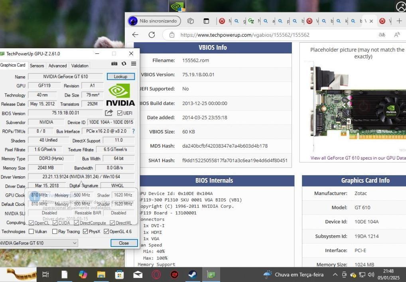Switch to GPU-Z Graphics Card tab
The height and width of the screenshot is (282, 406).
coord(13,65)
